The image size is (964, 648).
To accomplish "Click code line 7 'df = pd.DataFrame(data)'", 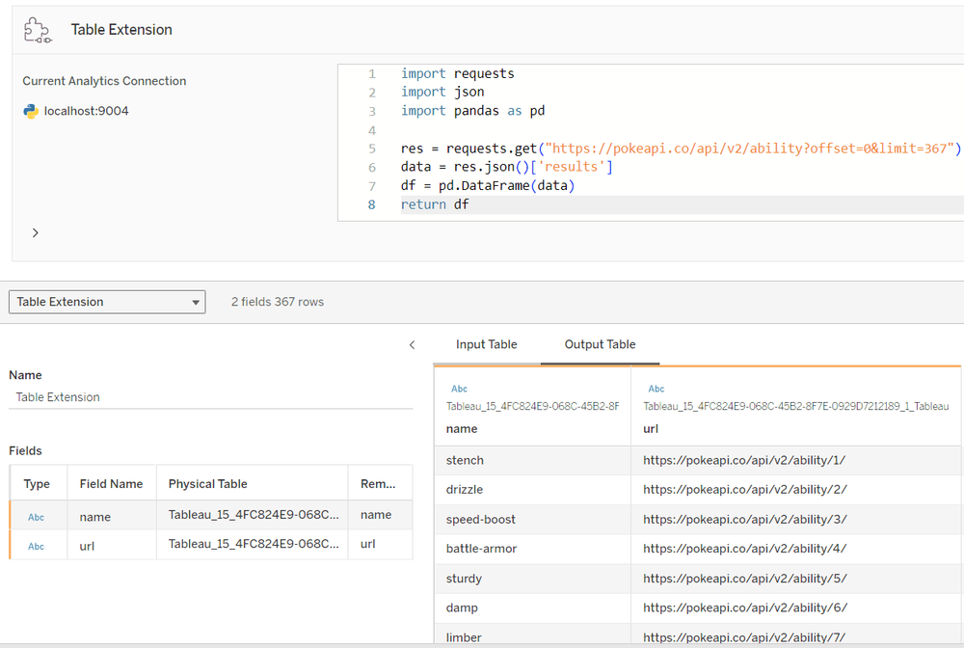I will pyautogui.click(x=488, y=186).
